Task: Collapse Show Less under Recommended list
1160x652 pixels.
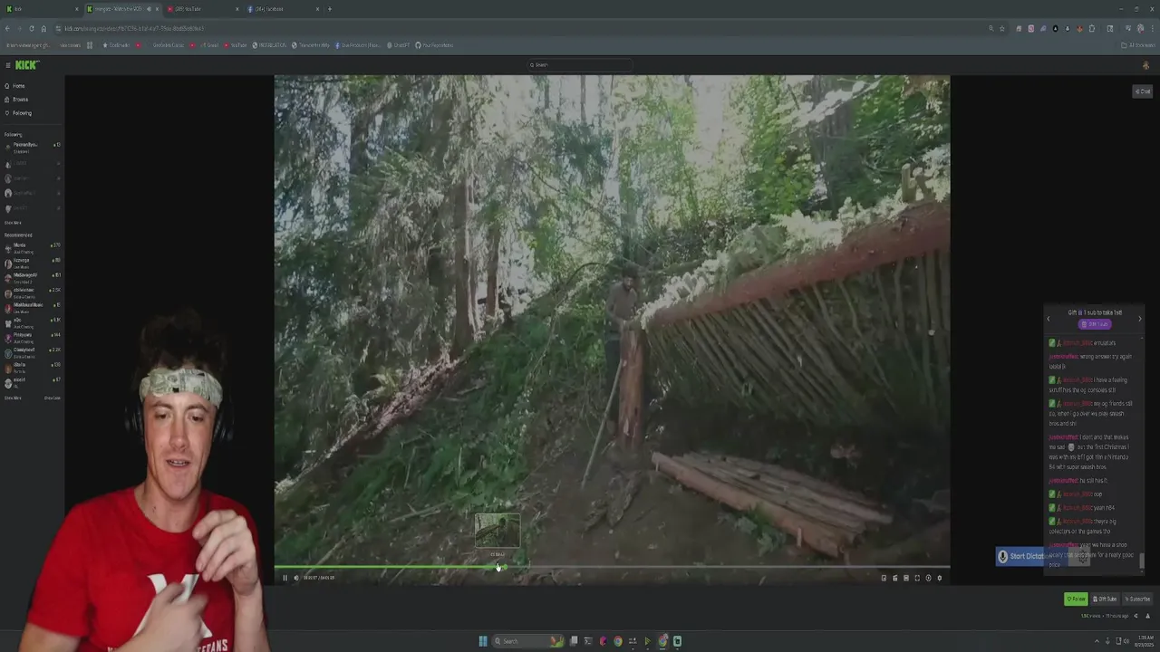Action: point(53,398)
